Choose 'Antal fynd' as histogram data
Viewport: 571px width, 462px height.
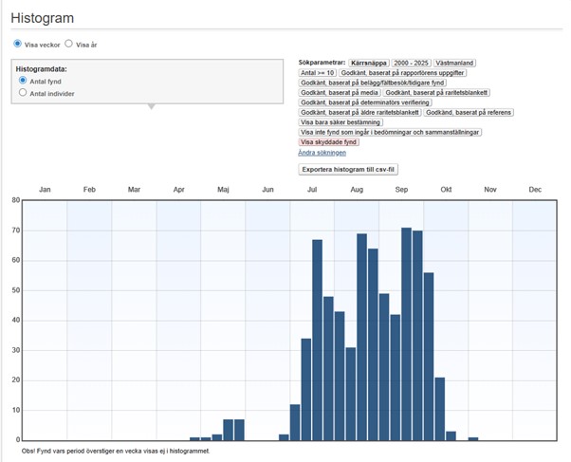coord(24,82)
